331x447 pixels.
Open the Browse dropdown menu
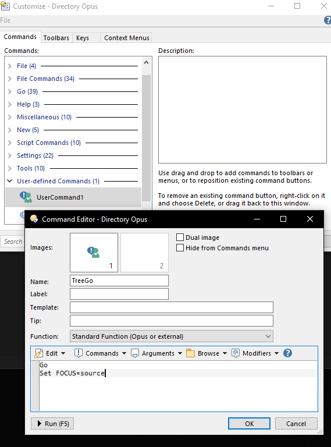[x=225, y=353]
